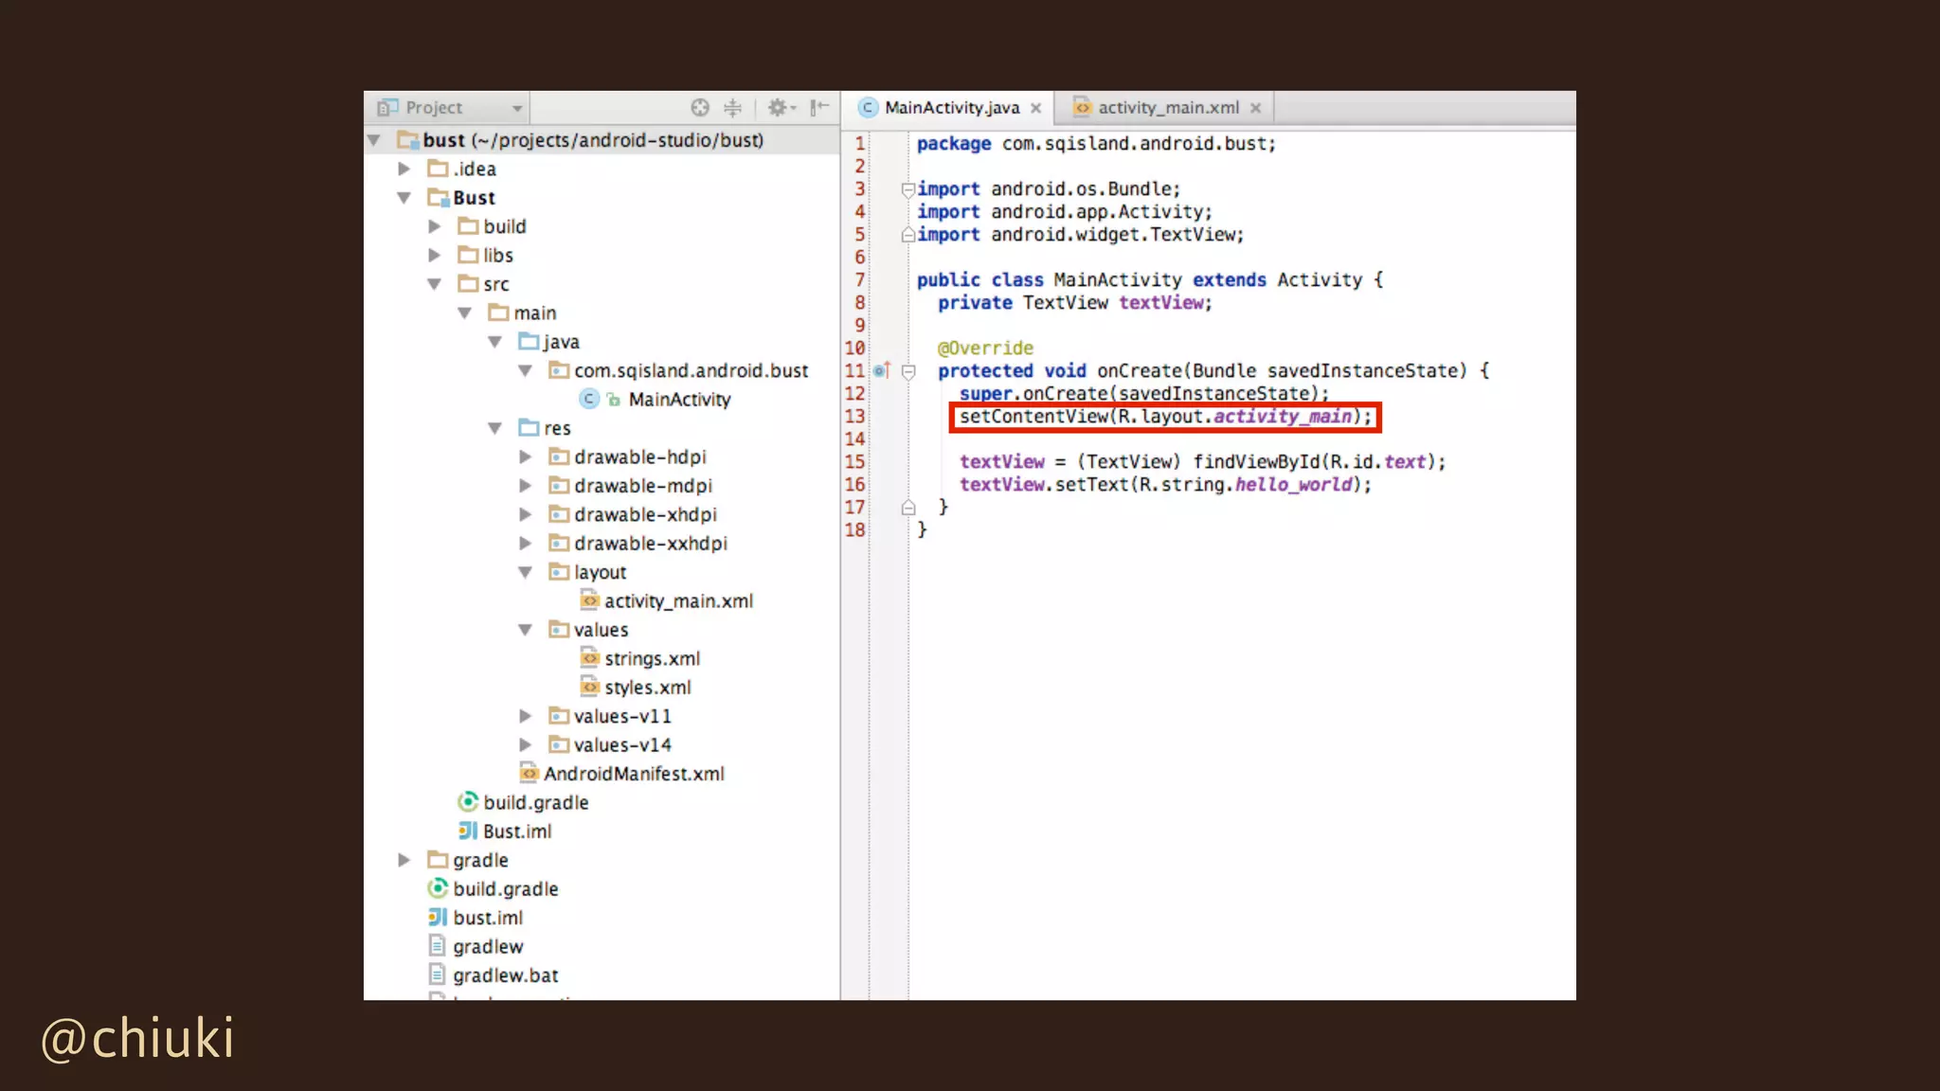This screenshot has width=1940, height=1091.
Task: Open the inner Bust module's build.gradle file
Action: pos(535,803)
